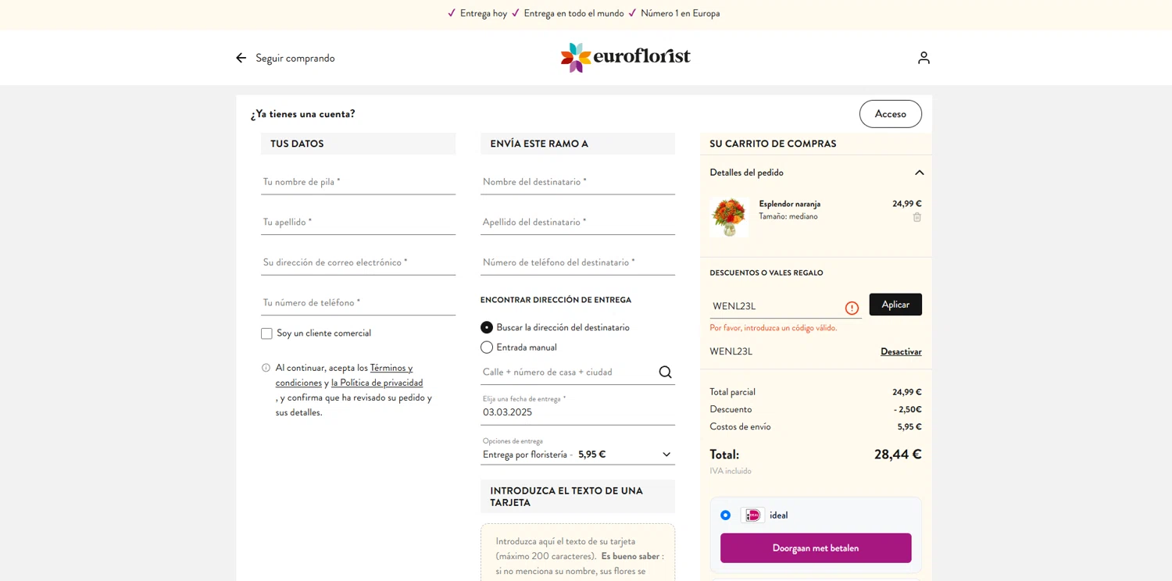1172x581 pixels.
Task: Focus Tu número de teléfono field
Action: tap(358, 303)
